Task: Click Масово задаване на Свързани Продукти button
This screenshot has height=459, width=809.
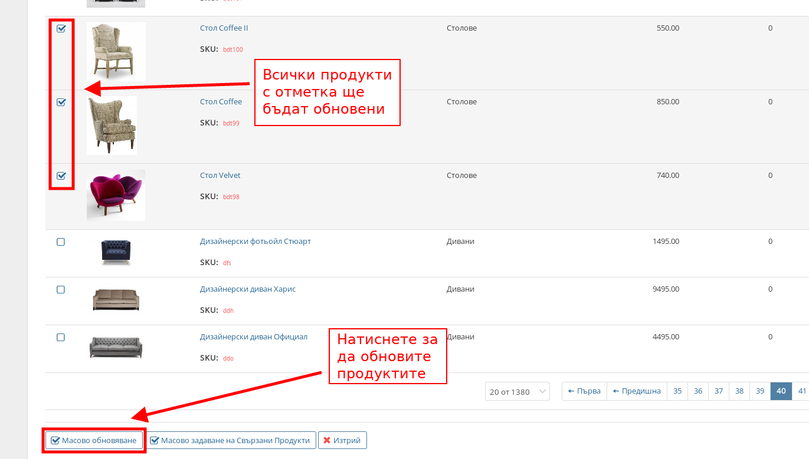Action: click(x=231, y=440)
